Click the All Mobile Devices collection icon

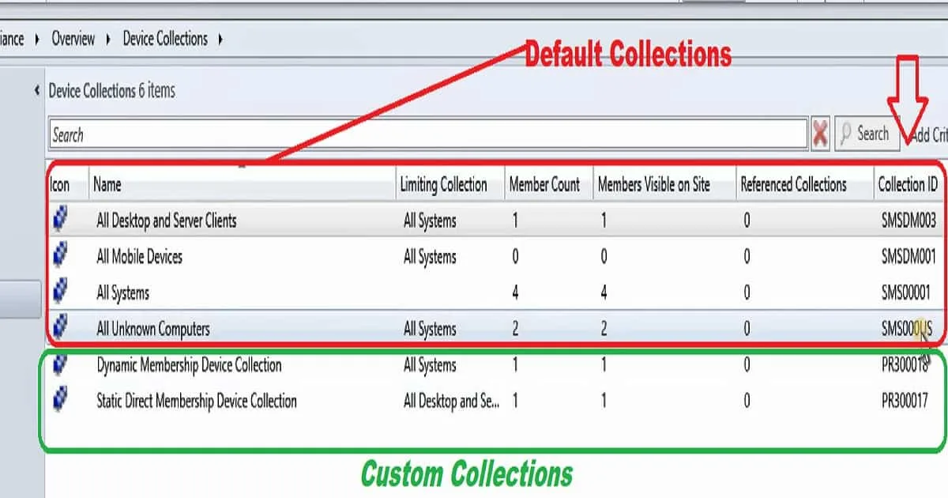(60, 256)
